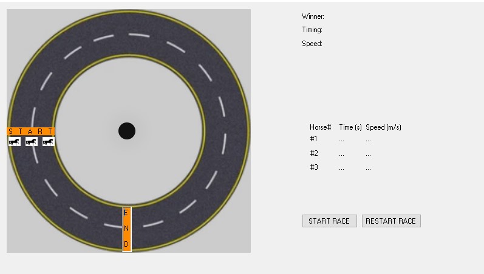Click the black center dot of the track
The width and height of the screenshot is (484, 274).
coord(127,131)
